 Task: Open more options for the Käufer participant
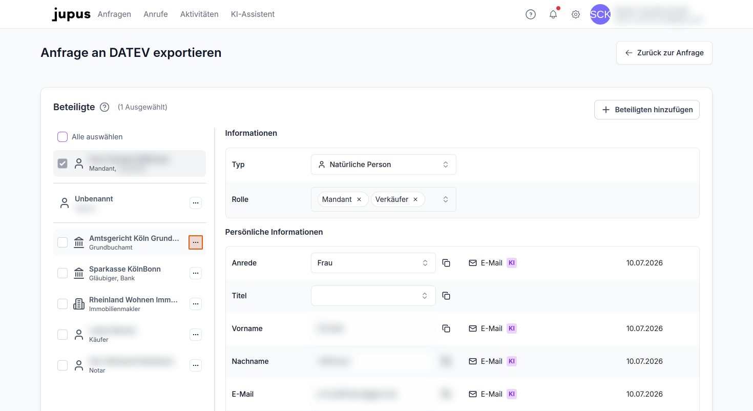196,335
